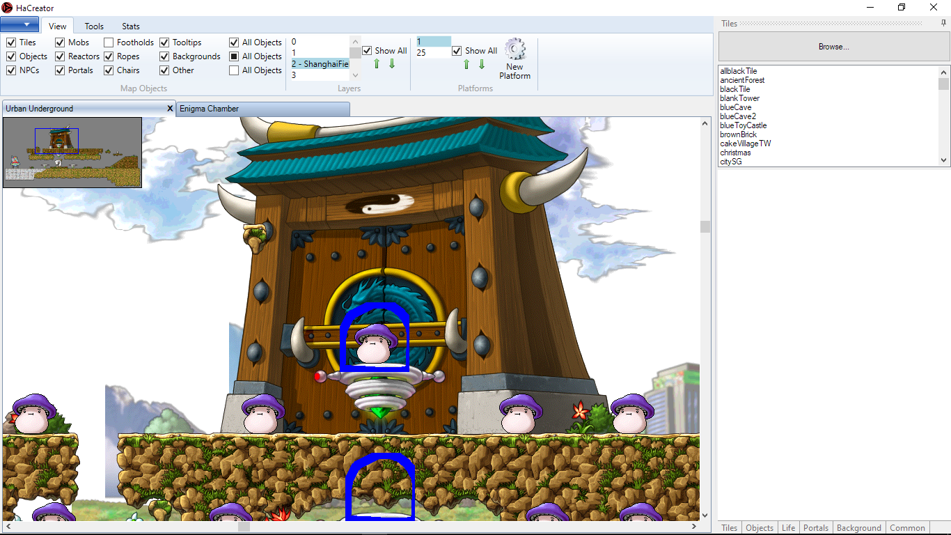Toggle the Reactors checkbox
The image size is (951, 535).
tap(60, 56)
